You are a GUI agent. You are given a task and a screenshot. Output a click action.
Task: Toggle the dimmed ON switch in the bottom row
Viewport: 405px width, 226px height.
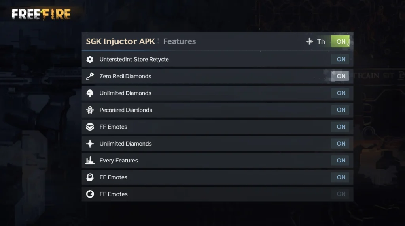[x=341, y=194]
